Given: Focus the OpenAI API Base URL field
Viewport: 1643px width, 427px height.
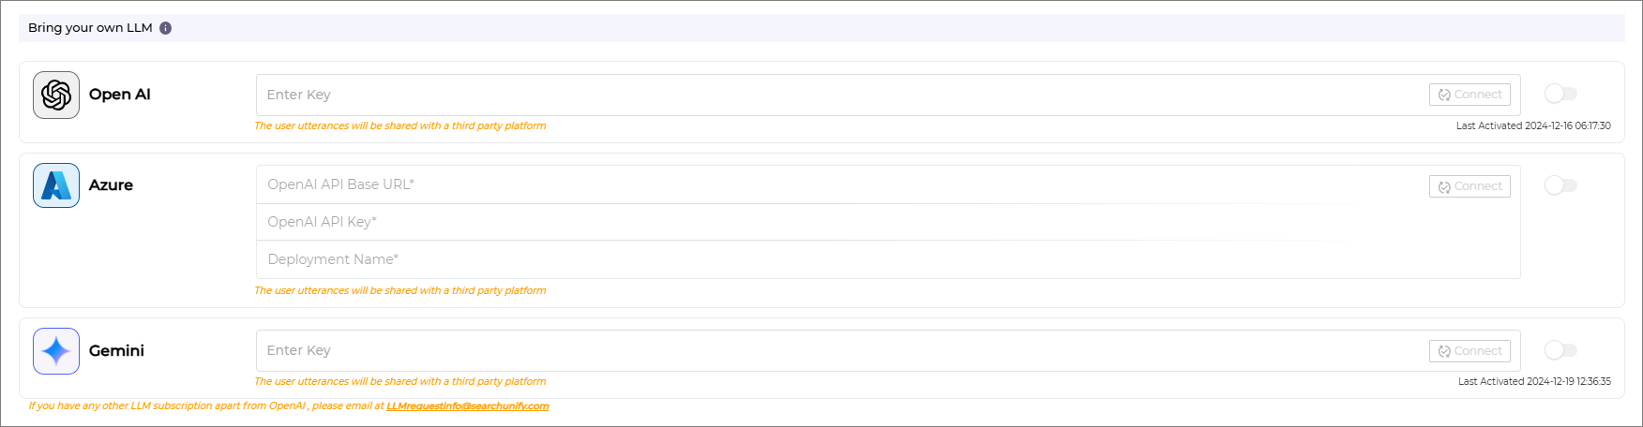Looking at the screenshot, I should [x=839, y=184].
